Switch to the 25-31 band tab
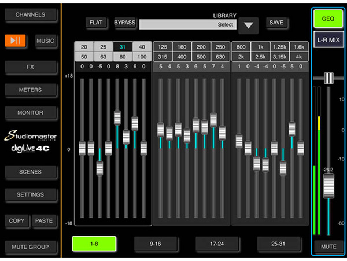 point(278,244)
